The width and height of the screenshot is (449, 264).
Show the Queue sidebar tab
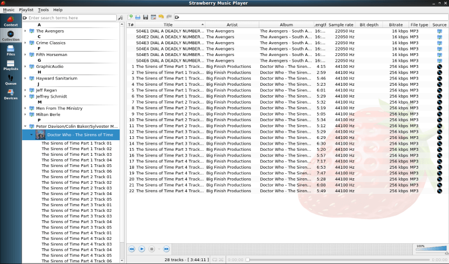pos(11,80)
